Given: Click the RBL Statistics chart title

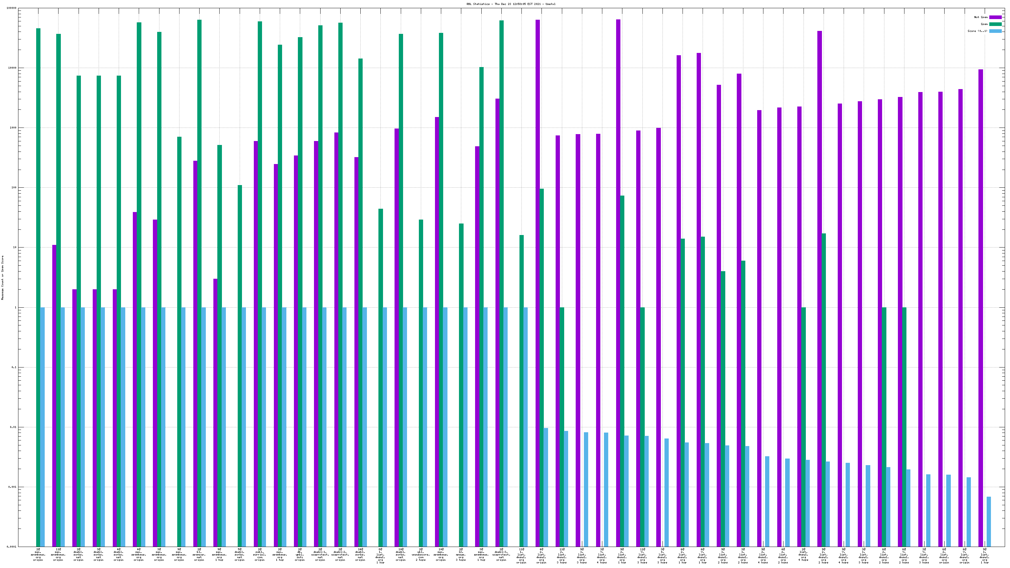Looking at the screenshot, I should (511, 4).
